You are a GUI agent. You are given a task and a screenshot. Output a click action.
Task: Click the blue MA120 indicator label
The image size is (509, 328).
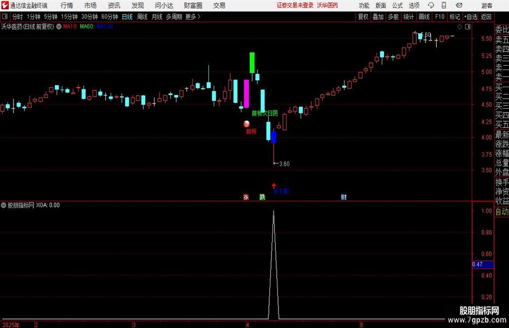[105, 26]
